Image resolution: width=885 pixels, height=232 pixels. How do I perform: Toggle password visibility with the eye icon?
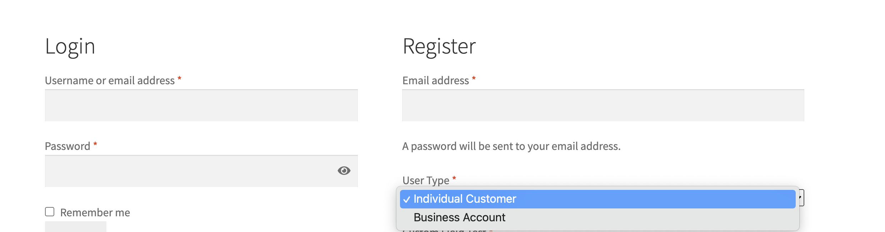click(x=344, y=171)
